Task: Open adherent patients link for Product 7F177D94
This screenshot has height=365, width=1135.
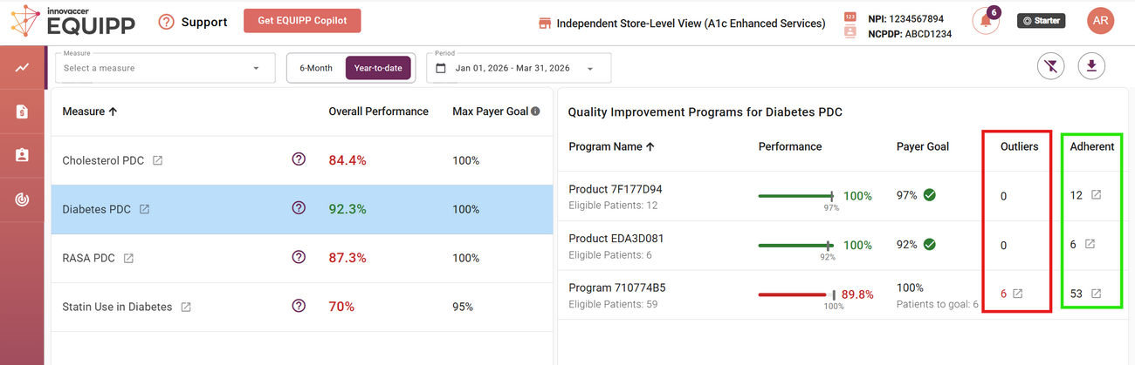Action: pos(1097,195)
